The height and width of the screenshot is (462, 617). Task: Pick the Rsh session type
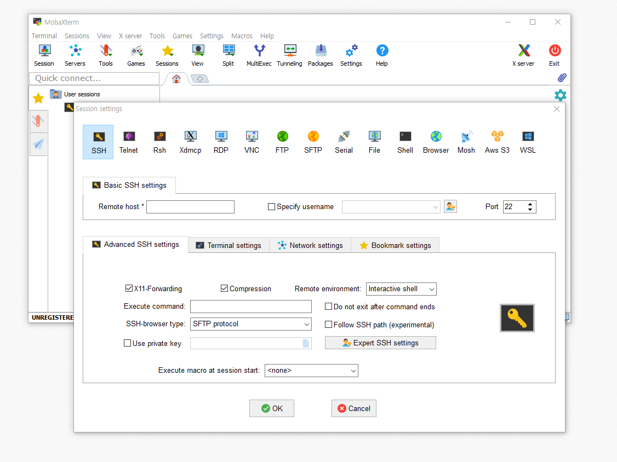pyautogui.click(x=159, y=142)
